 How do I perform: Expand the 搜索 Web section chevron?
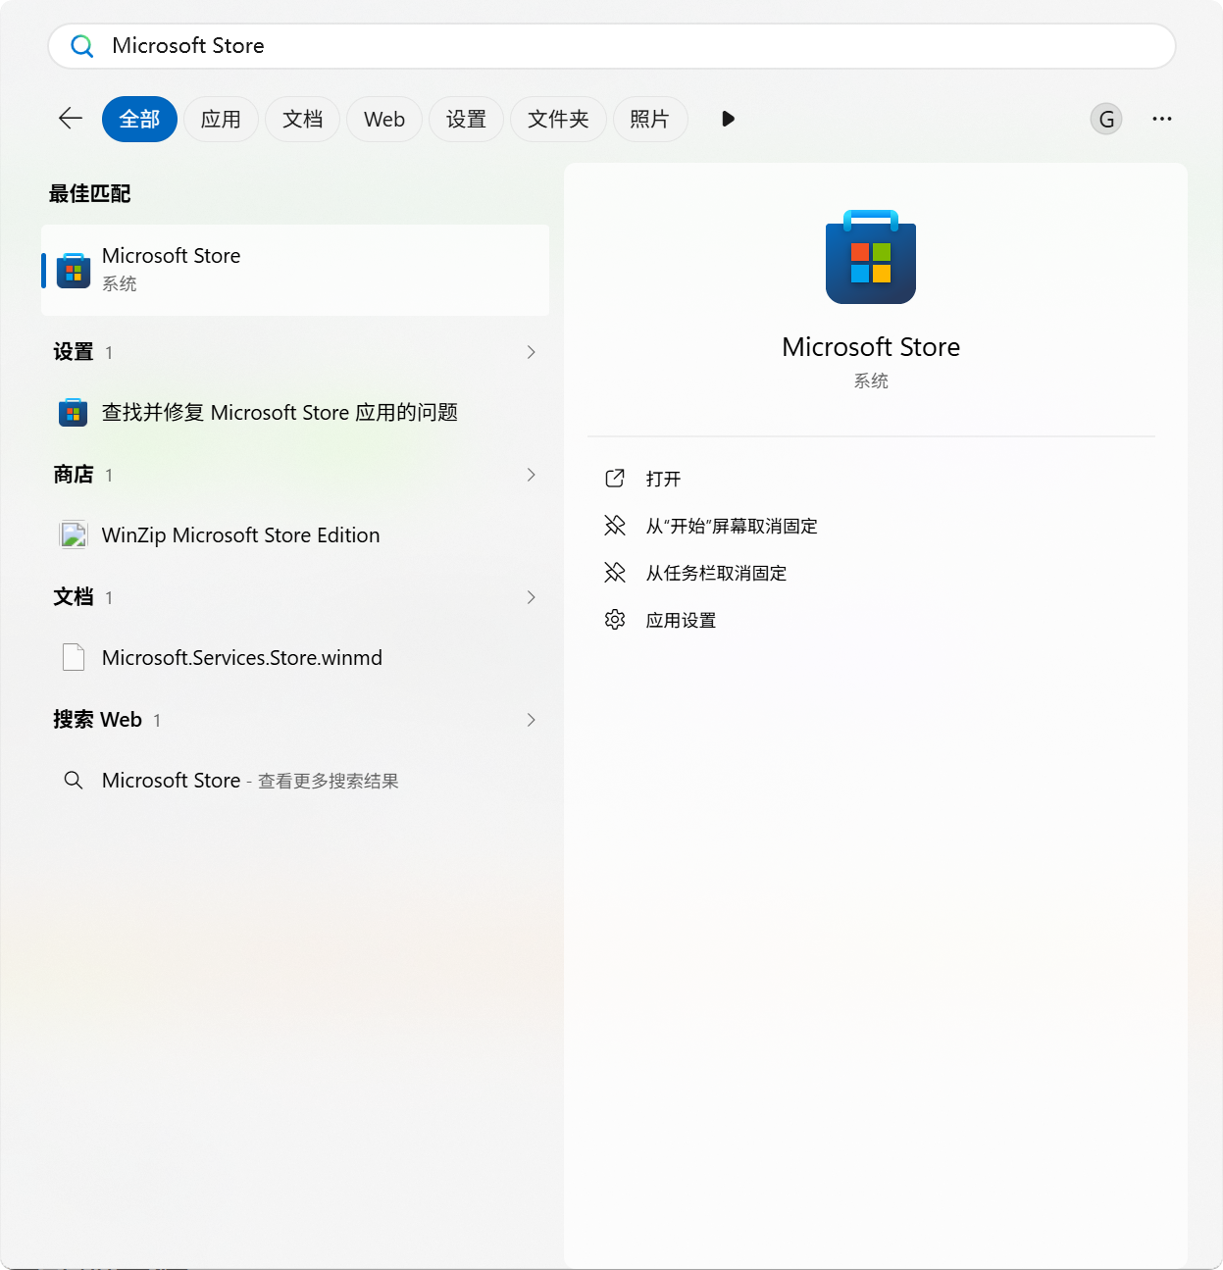[x=531, y=720]
